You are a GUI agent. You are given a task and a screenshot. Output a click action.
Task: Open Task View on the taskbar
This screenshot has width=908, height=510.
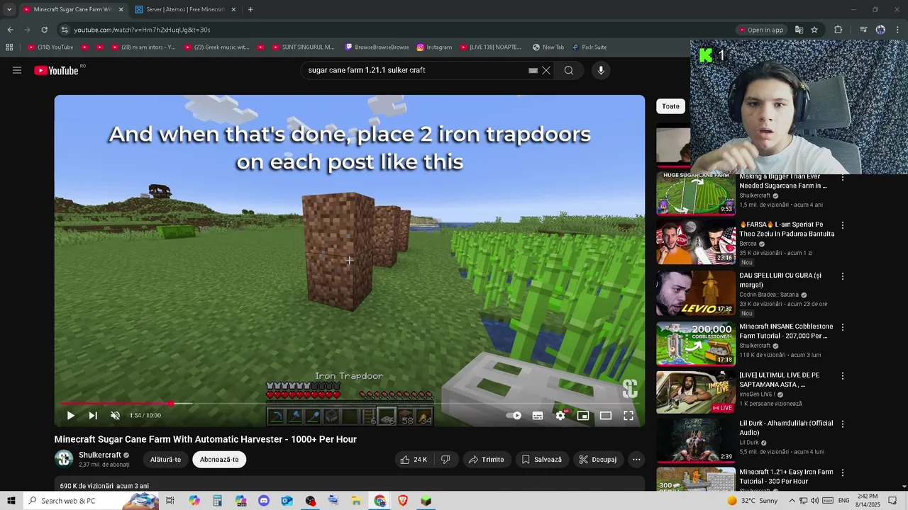point(170,501)
